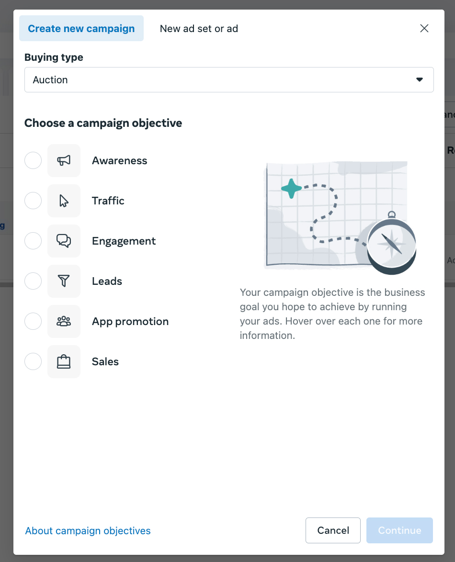Choose the Engagement radio button
The width and height of the screenshot is (455, 562).
tap(33, 241)
